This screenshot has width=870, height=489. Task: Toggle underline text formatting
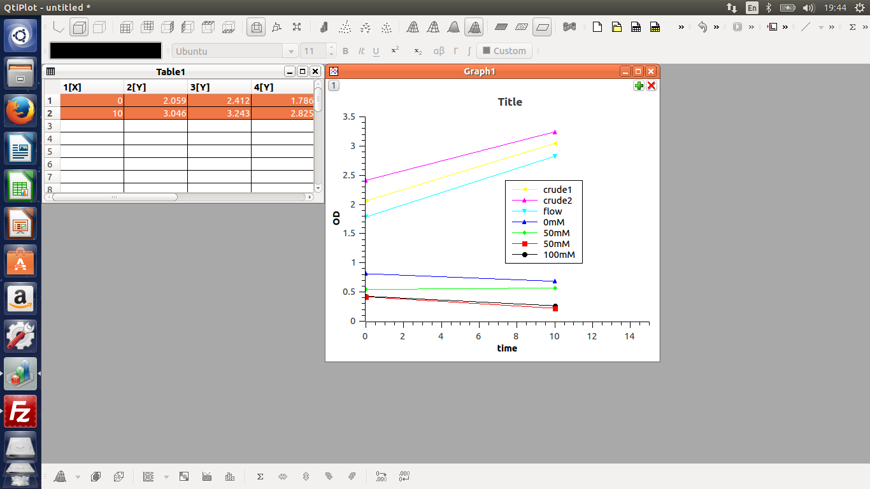tap(376, 51)
